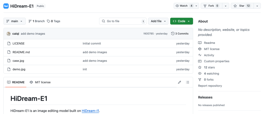
Task: Click the Watch count badge 4
Action: coord(191,6)
